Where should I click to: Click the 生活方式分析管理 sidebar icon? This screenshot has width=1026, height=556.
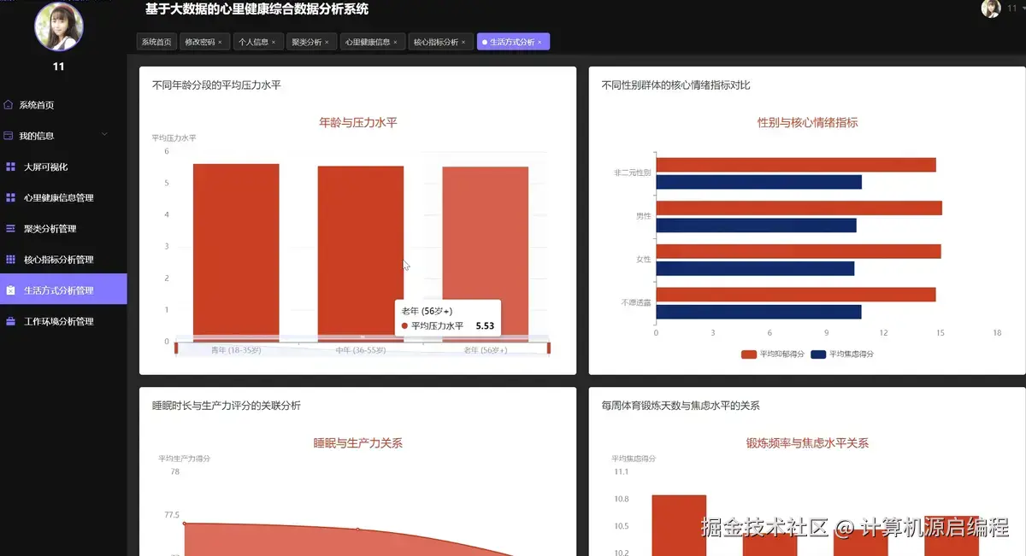[x=10, y=290]
